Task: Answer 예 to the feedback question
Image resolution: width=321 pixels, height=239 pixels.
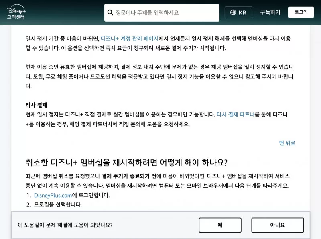Action: click(220, 225)
